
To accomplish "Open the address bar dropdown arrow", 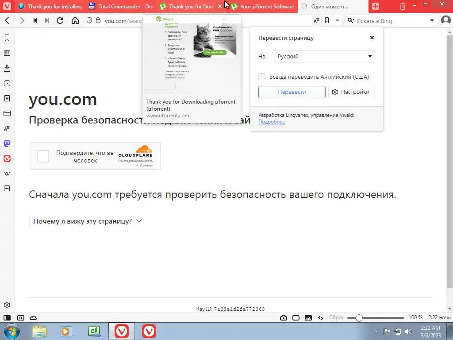I will point(337,20).
